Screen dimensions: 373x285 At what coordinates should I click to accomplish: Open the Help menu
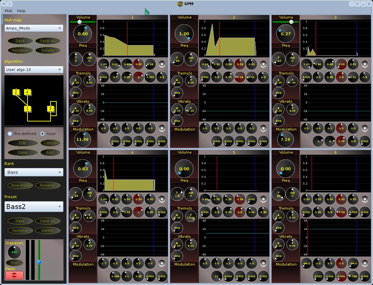tap(21, 11)
